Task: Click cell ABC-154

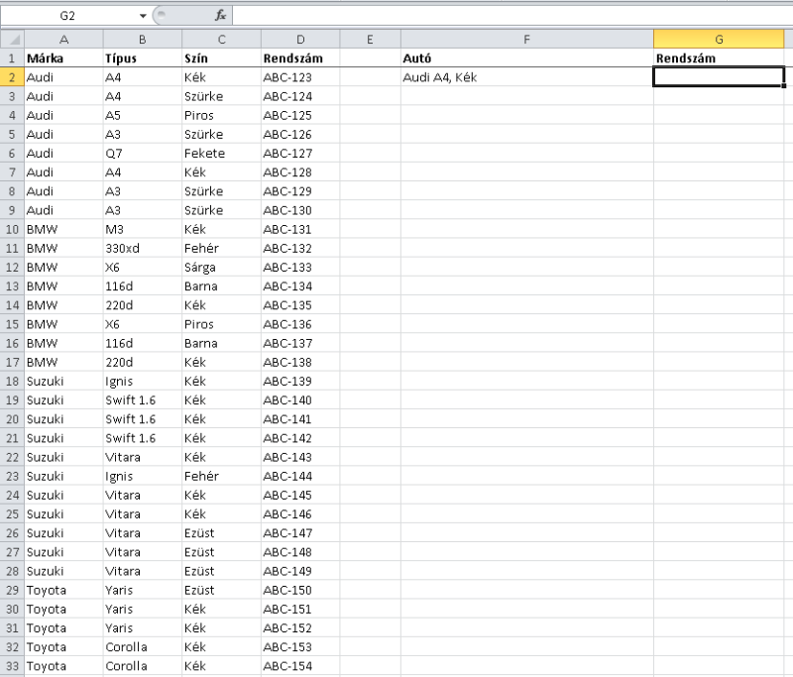Action: (x=300, y=666)
